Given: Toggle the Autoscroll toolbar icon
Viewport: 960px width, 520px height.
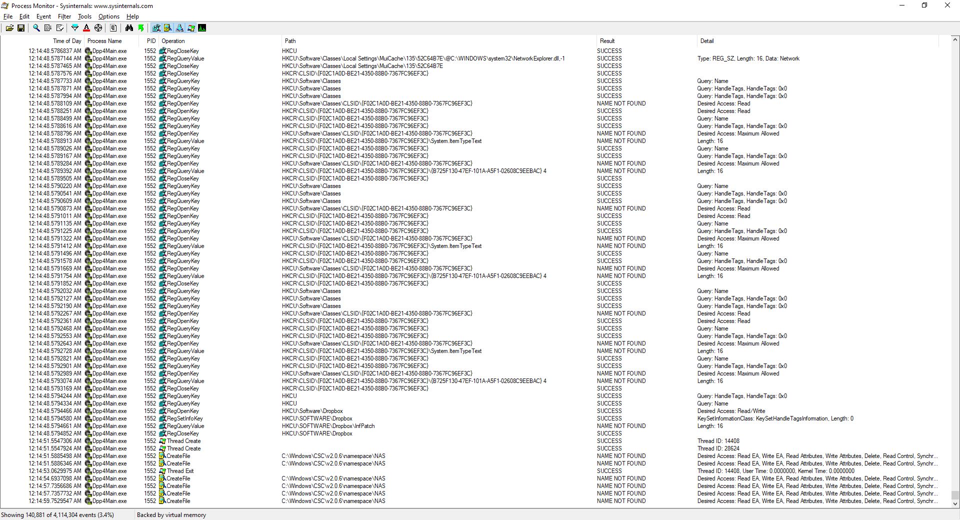Looking at the screenshot, I should [x=48, y=28].
